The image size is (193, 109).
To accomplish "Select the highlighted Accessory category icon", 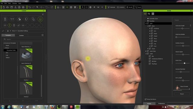I will pyautogui.click(x=40, y=19).
